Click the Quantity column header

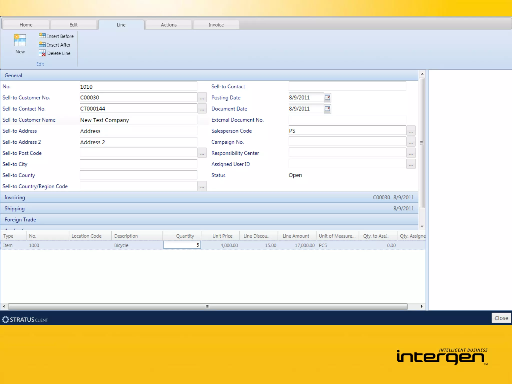[x=182, y=236]
